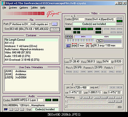
Task: Click the DVD resizing preset button
Action: click(111, 98)
